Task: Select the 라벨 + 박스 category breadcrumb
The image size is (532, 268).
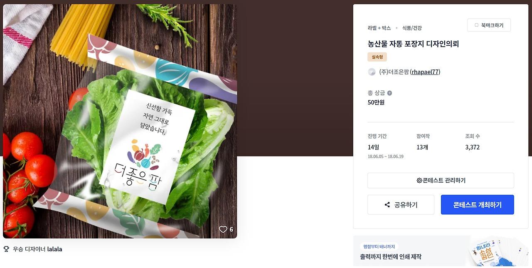Action: click(x=379, y=28)
